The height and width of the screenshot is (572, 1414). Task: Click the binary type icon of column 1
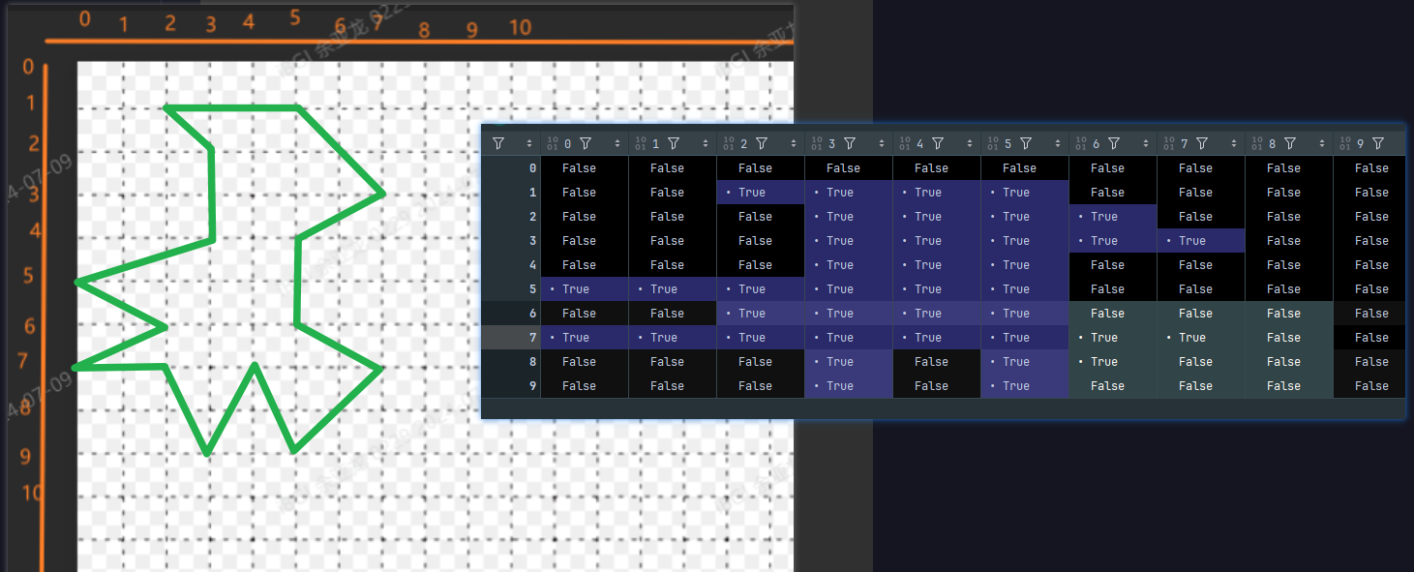(x=641, y=143)
